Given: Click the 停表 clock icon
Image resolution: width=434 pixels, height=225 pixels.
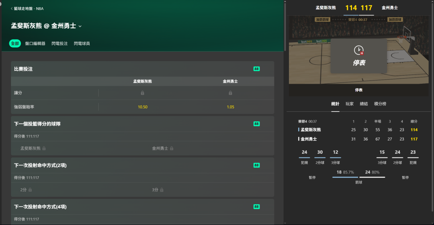Looking at the screenshot, I should coord(359,50).
